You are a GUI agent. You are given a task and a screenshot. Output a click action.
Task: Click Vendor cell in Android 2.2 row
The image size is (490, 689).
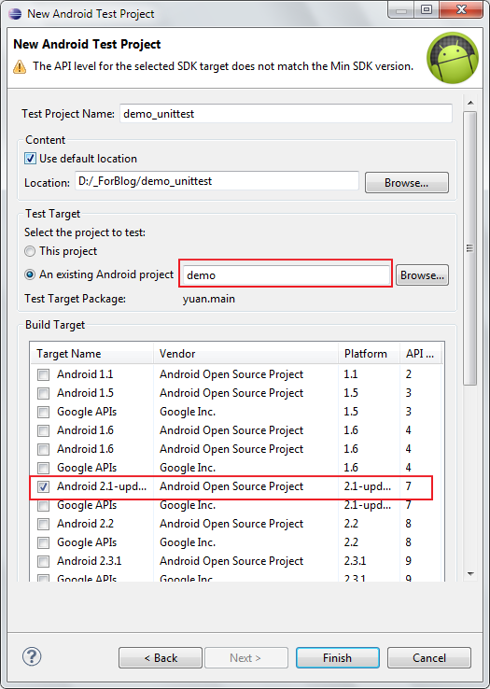click(231, 524)
